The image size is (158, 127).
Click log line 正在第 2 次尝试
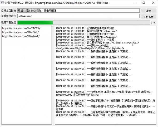[93, 57]
